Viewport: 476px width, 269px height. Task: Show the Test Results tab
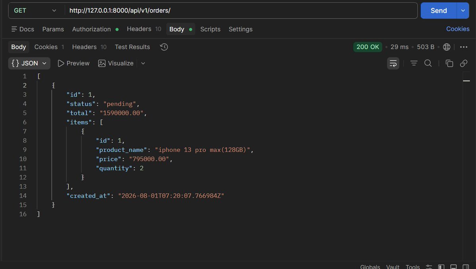132,47
